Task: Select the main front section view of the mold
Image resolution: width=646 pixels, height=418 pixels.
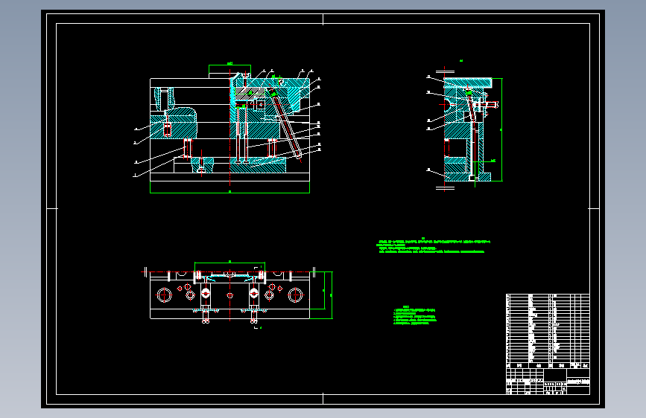Action: tap(227, 129)
